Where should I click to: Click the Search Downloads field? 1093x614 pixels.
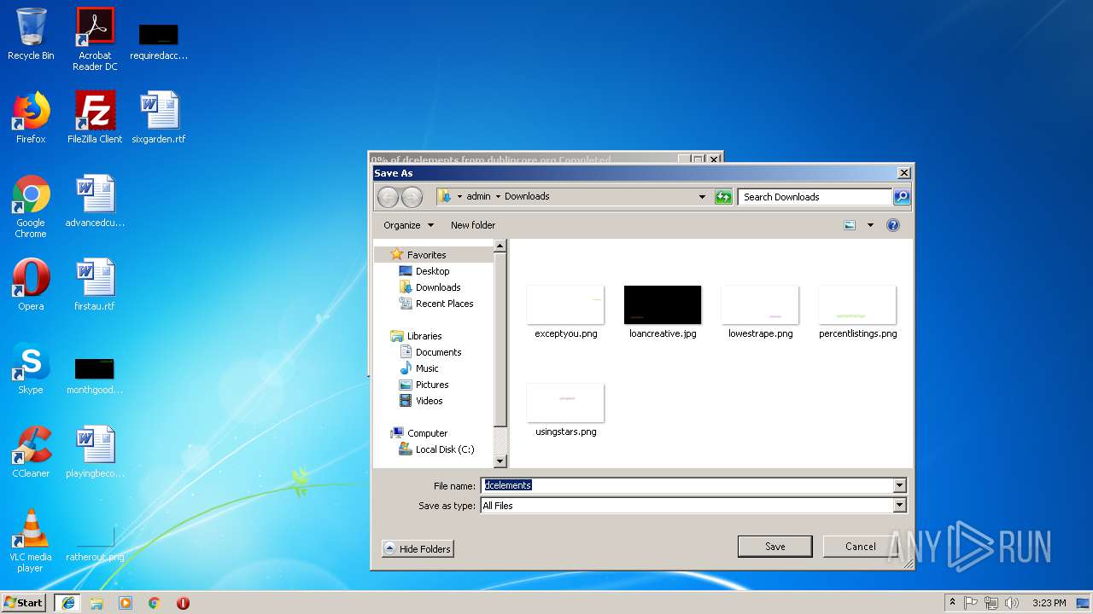(815, 197)
